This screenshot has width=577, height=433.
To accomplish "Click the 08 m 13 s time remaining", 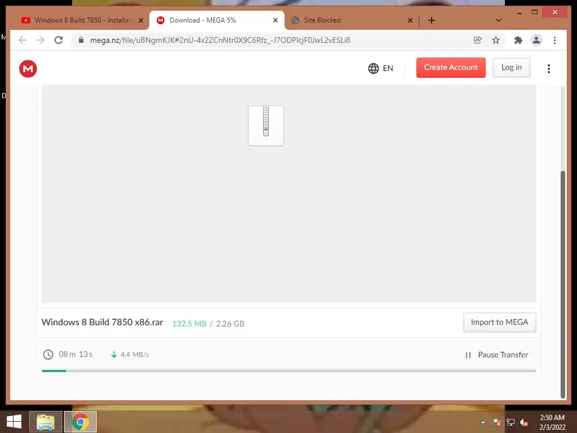I will coord(76,354).
